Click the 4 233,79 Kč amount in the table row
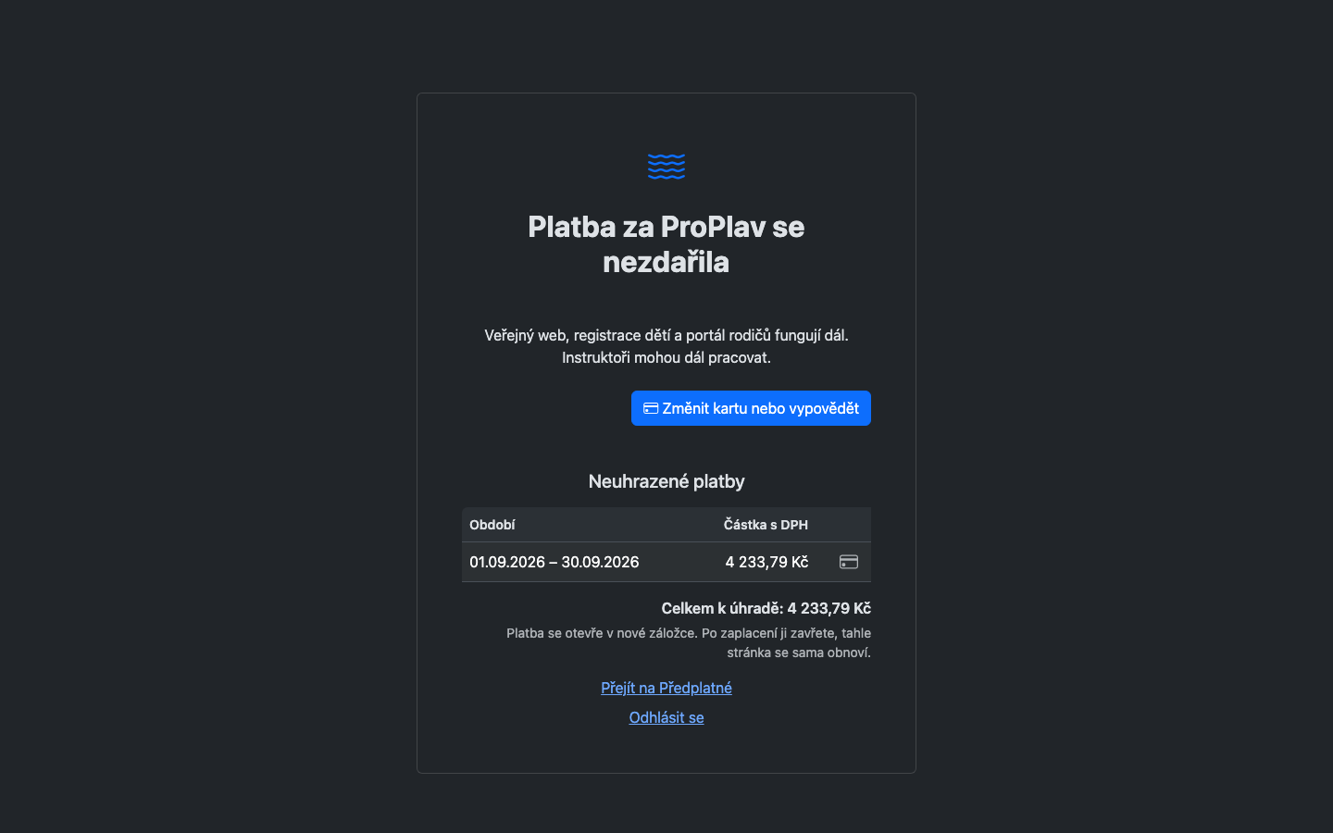This screenshot has width=1333, height=833. [766, 562]
